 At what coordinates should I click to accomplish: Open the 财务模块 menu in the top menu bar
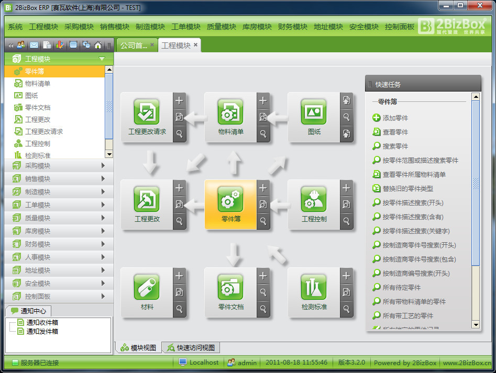[x=293, y=27]
